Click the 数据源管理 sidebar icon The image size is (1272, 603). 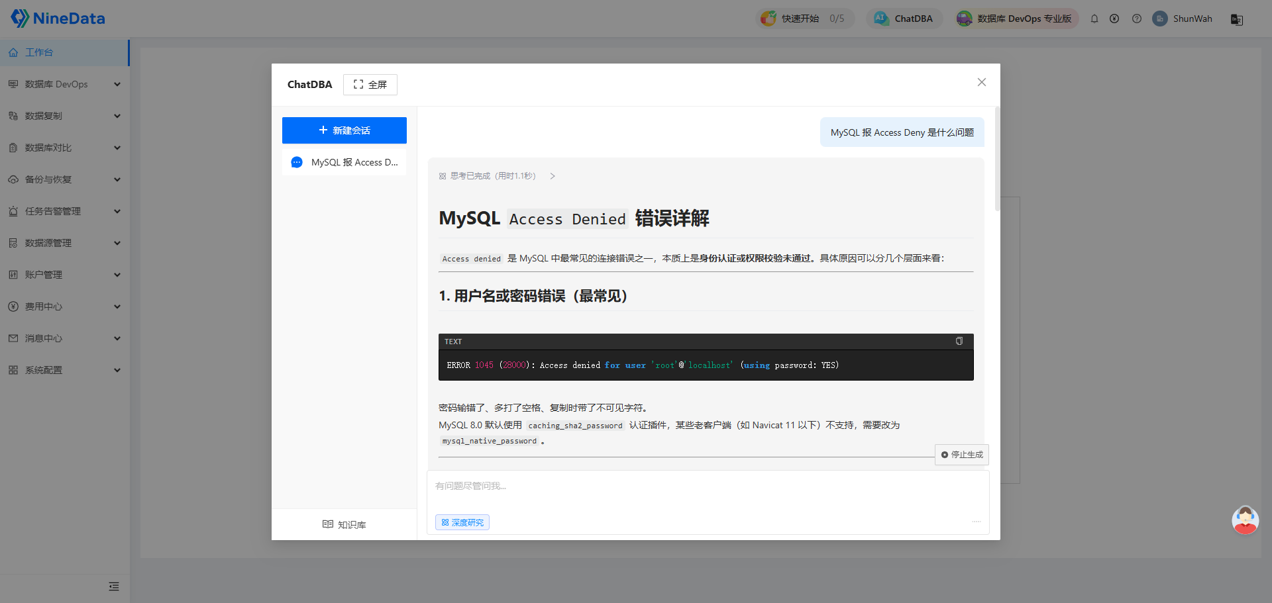tap(13, 243)
